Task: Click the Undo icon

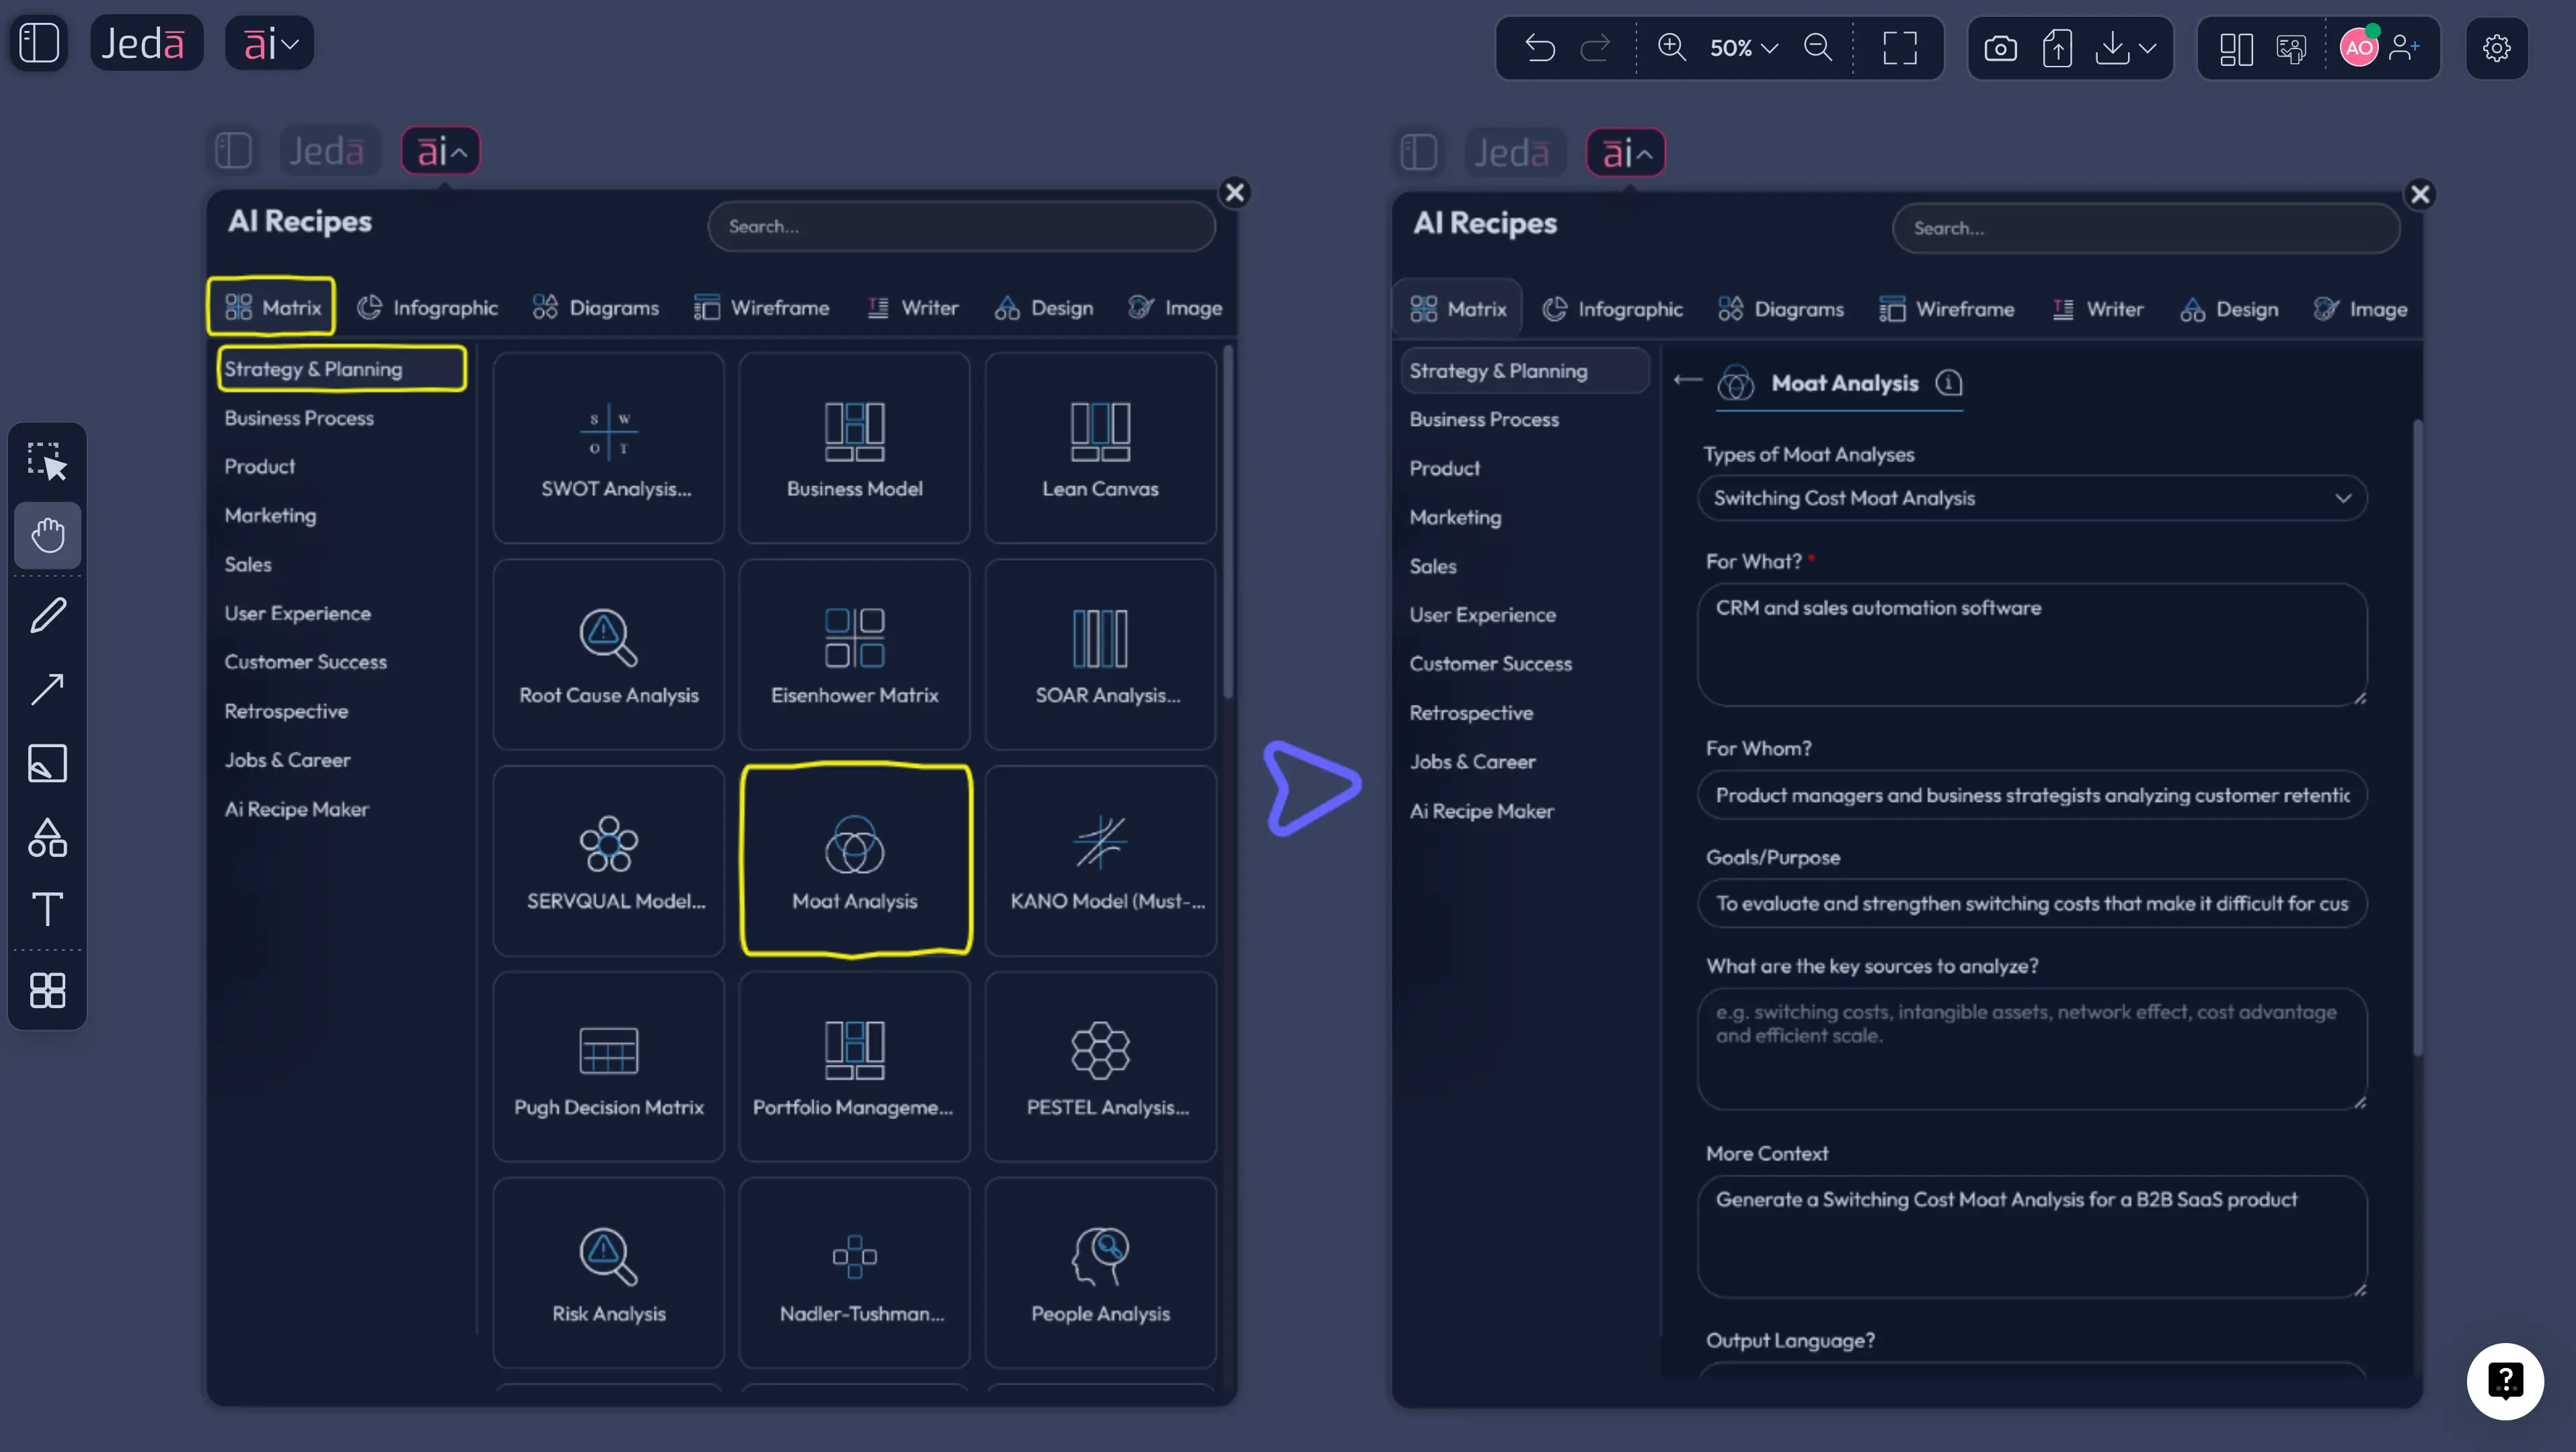Action: 1540,48
